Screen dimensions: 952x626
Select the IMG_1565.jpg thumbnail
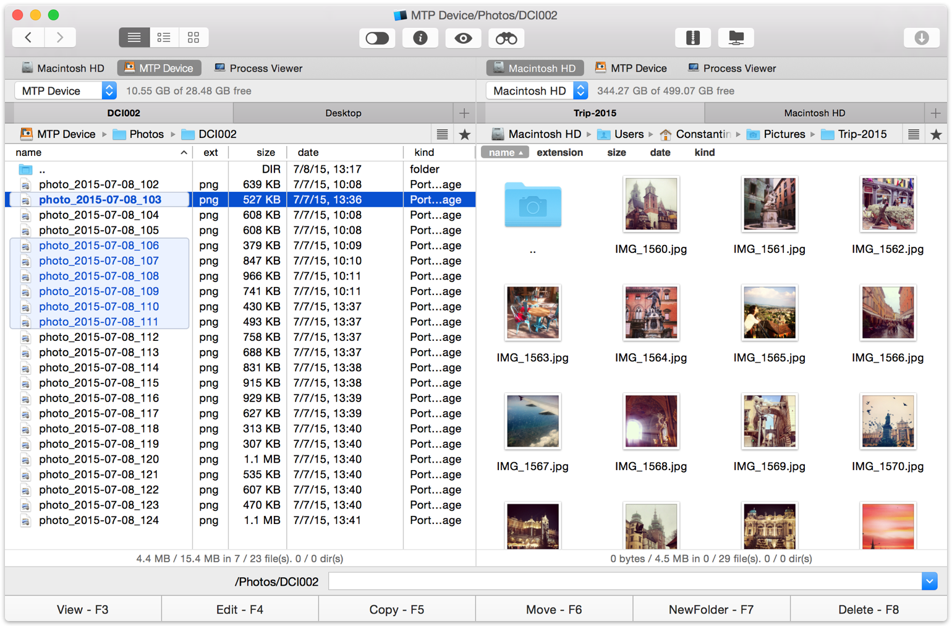point(769,312)
